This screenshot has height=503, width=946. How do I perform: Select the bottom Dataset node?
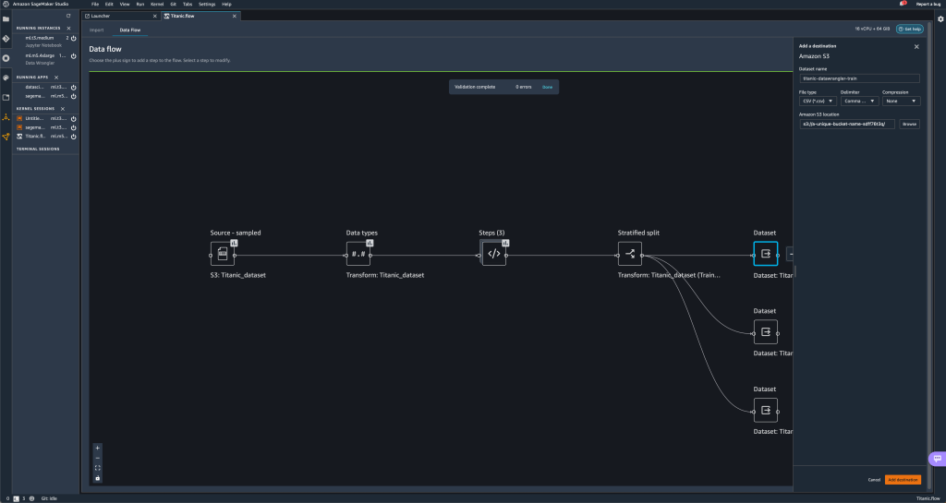(766, 410)
